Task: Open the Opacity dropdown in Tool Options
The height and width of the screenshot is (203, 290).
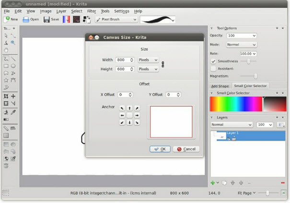Action: click(x=242, y=36)
